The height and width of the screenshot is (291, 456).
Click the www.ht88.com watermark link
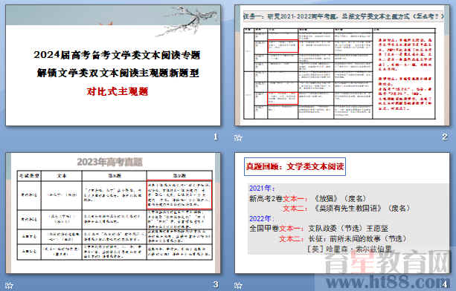[x=388, y=281]
